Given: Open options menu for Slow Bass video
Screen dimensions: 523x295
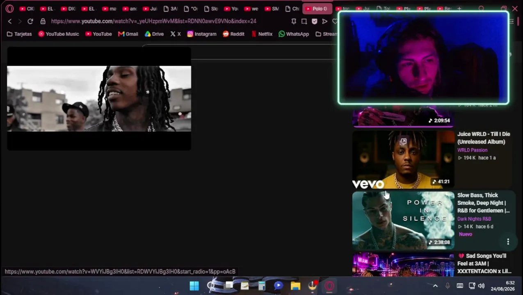Looking at the screenshot, I should [508, 242].
